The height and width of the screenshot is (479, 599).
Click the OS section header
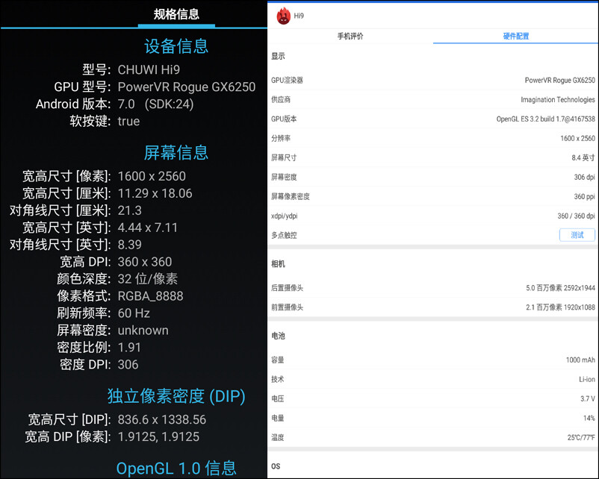[276, 466]
